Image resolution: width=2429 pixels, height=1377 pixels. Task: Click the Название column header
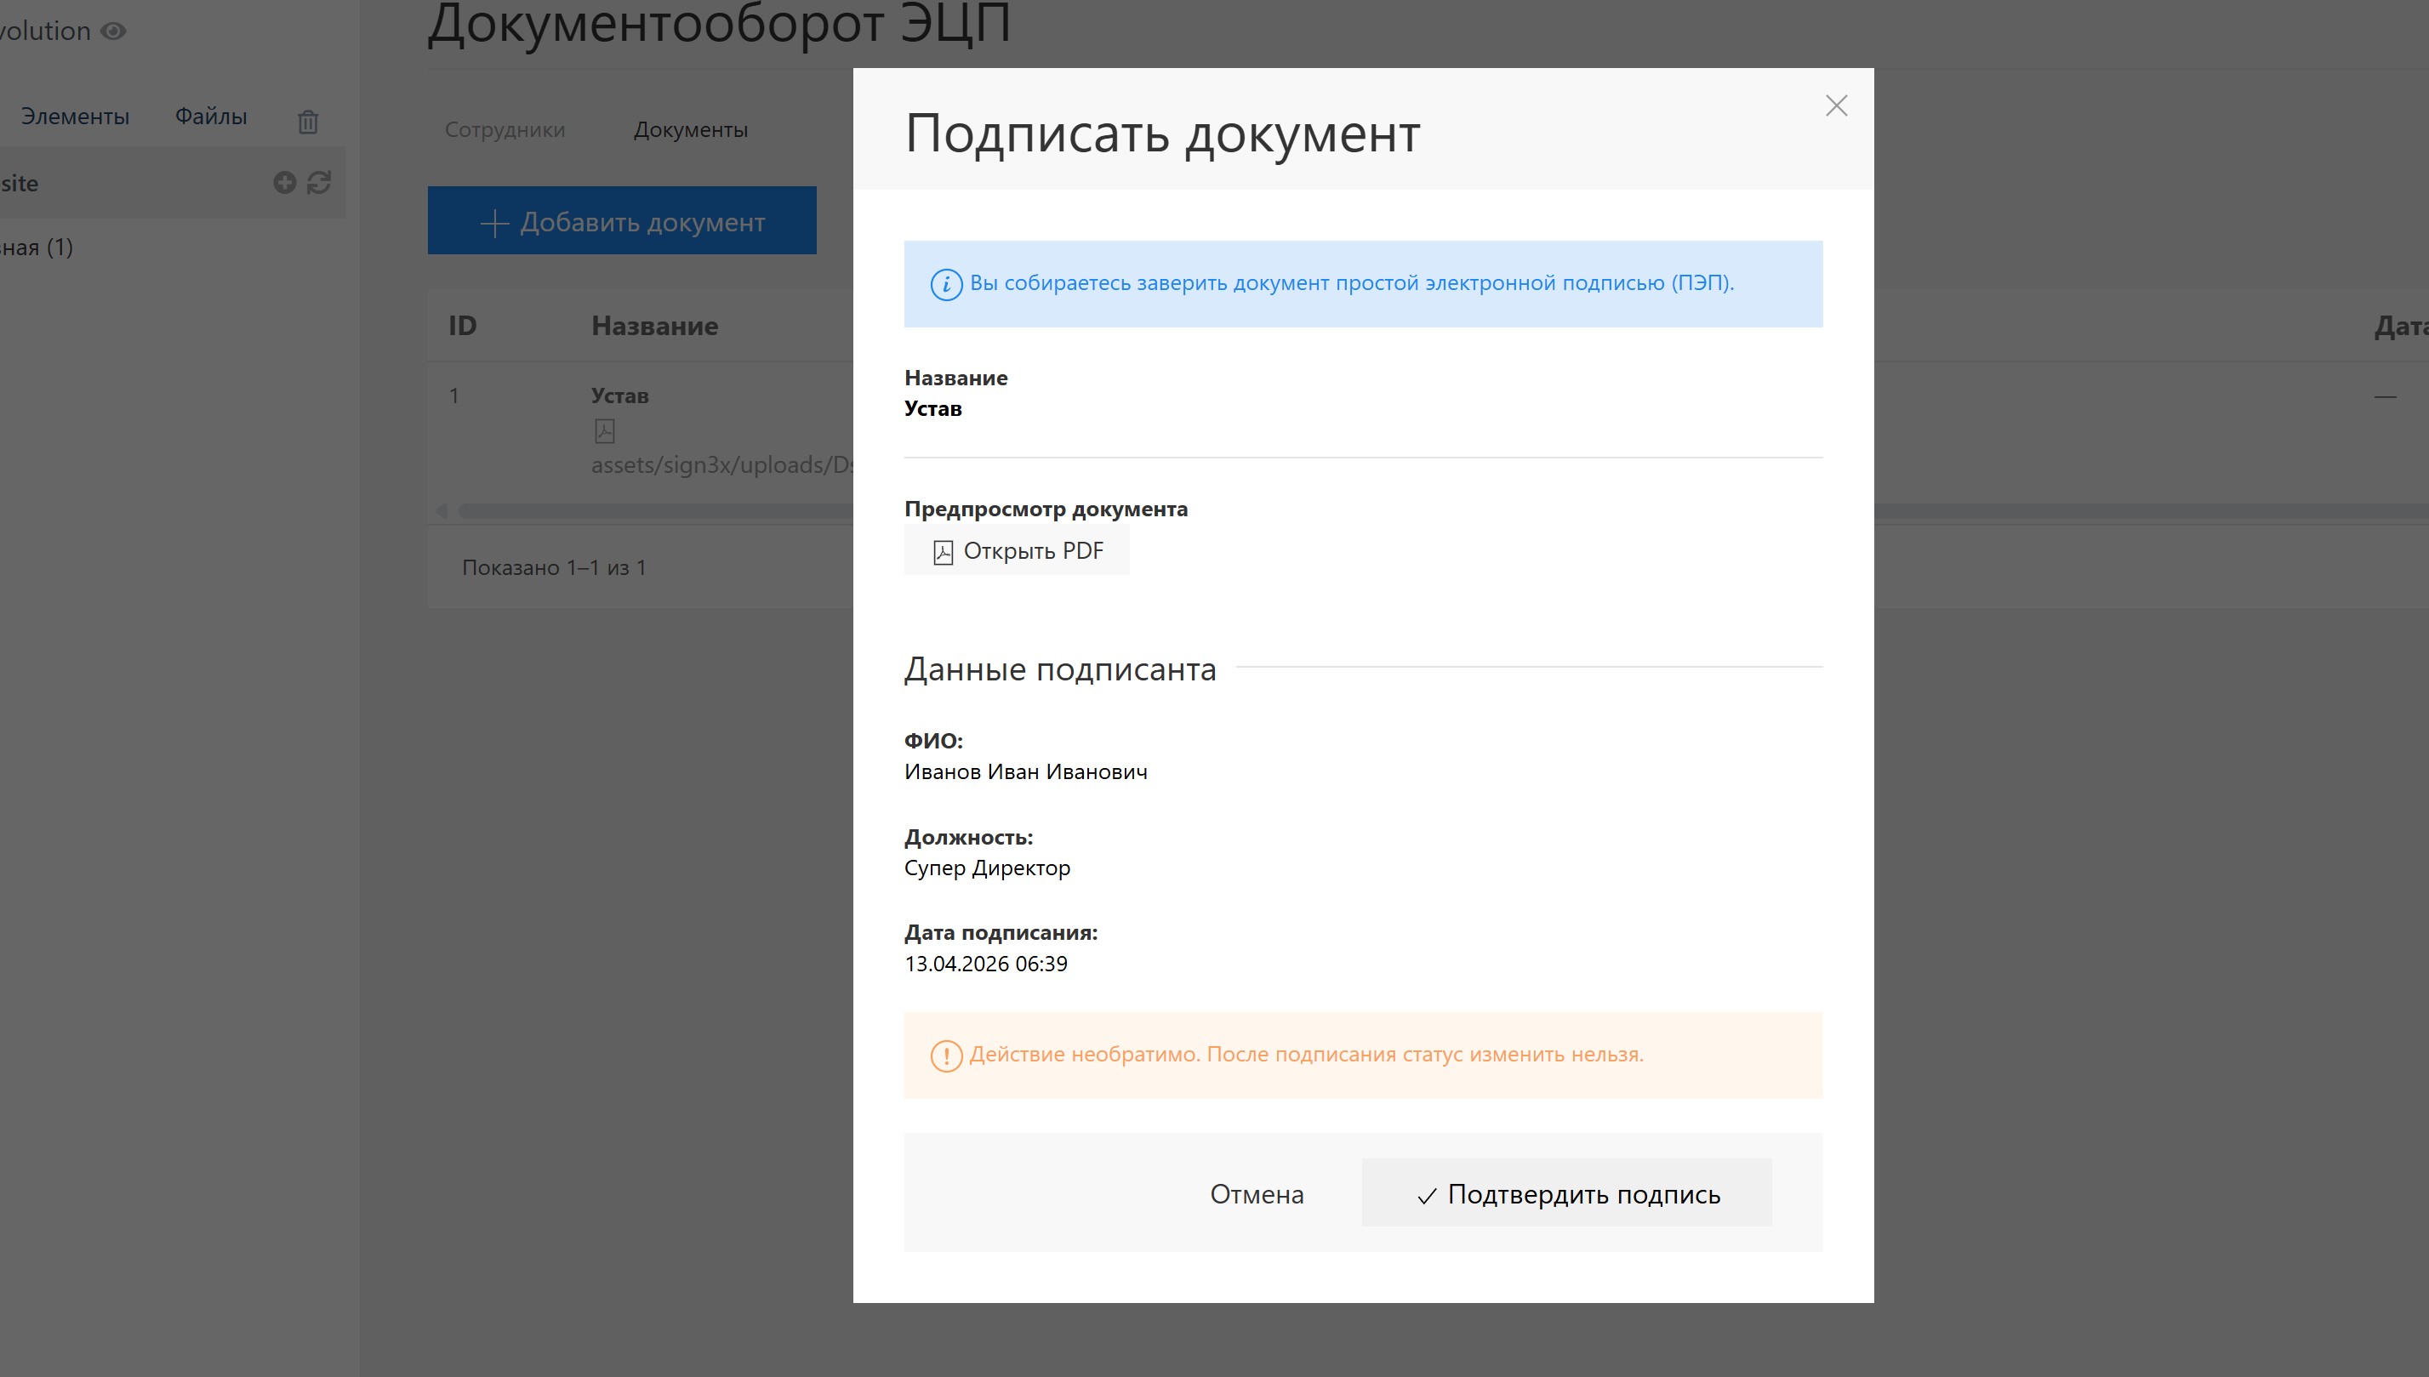654,327
